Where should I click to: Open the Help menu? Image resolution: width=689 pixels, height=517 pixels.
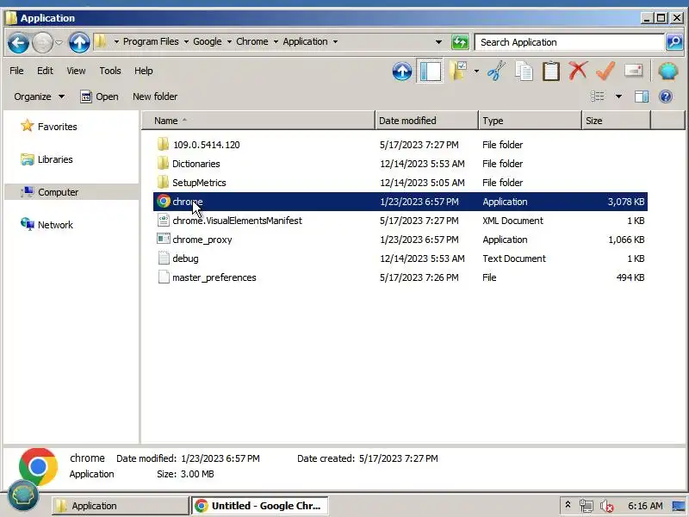point(143,71)
